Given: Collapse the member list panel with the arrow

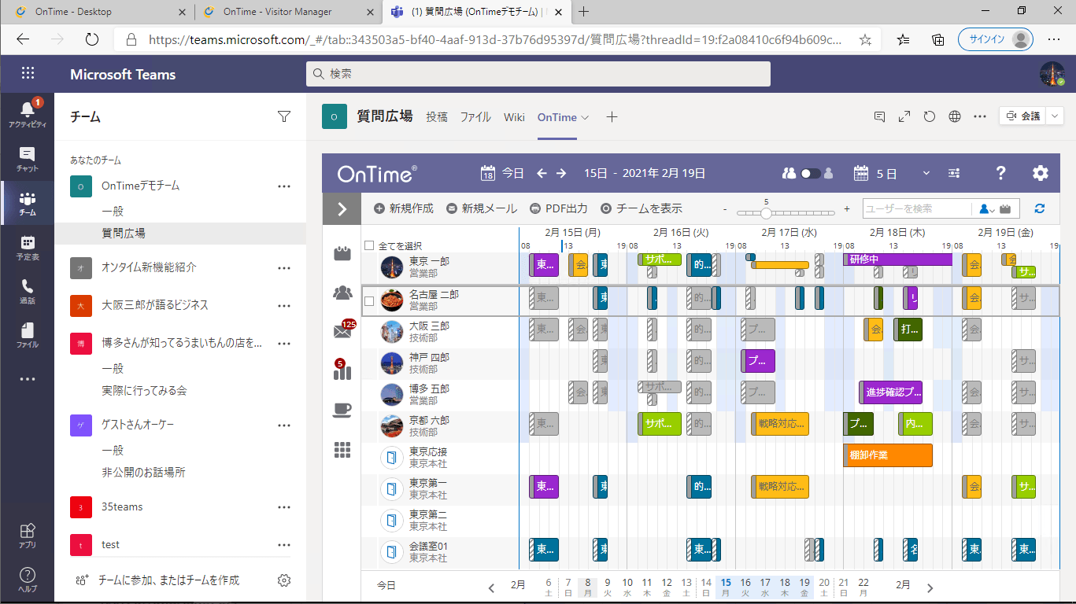Looking at the screenshot, I should click(341, 208).
